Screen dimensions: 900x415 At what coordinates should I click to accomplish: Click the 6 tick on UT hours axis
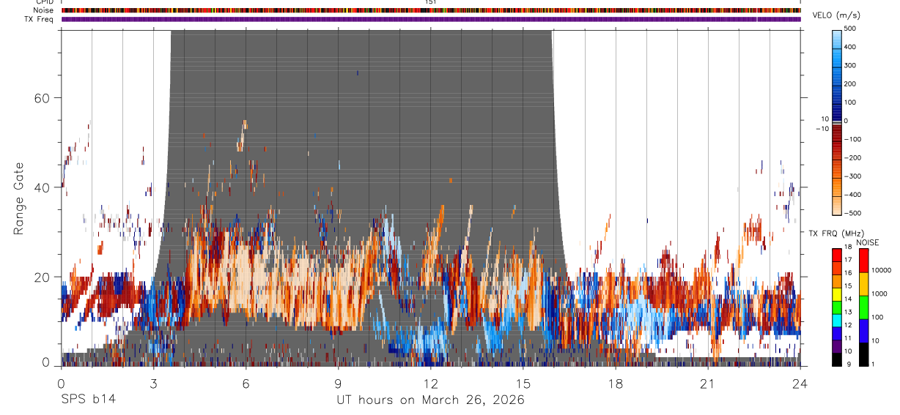(x=246, y=384)
